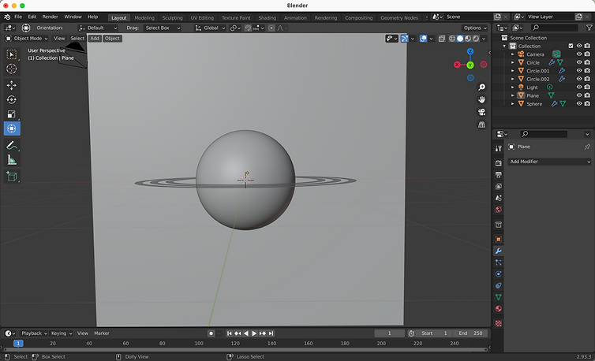Viewport: 595px width, 361px height.
Task: Disable Plane in renders camera icon
Action: pyautogui.click(x=587, y=95)
